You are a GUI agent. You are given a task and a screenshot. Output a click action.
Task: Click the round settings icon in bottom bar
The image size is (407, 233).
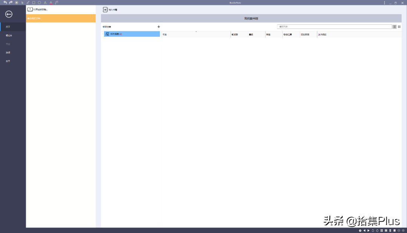click(x=360, y=230)
